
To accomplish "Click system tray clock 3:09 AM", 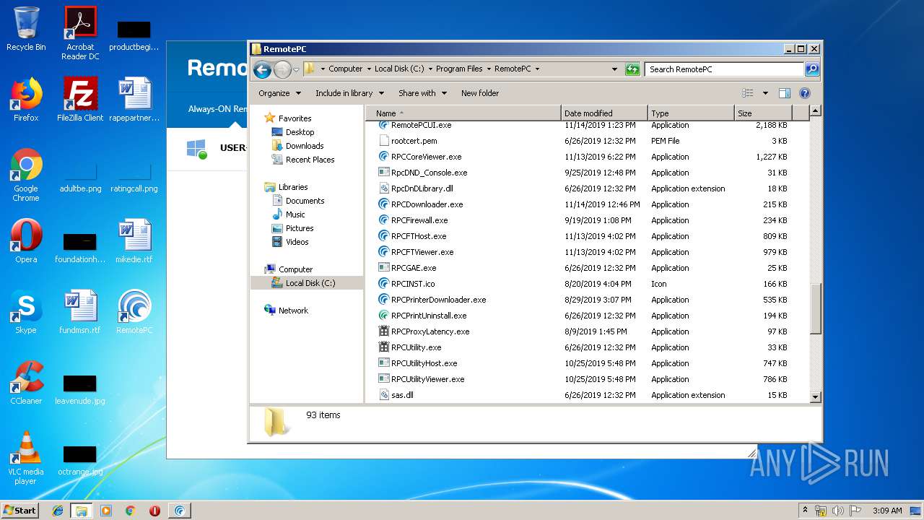I will (x=887, y=511).
